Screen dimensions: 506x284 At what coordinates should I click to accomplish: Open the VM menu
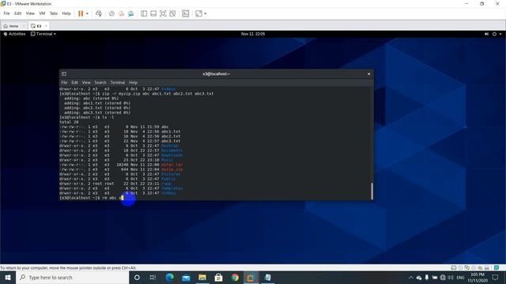42,13
